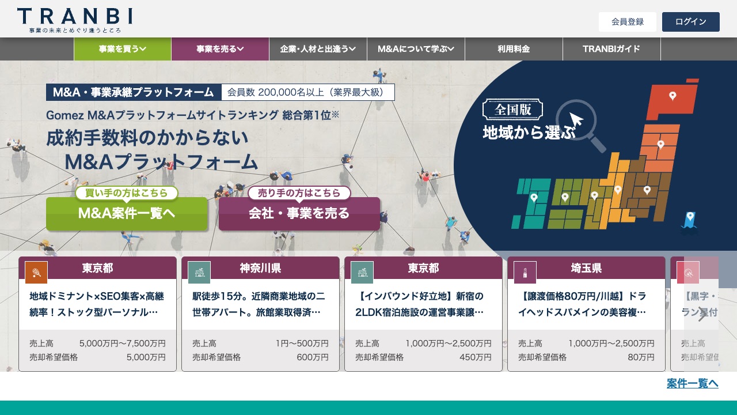Open the 新宿 2LDK宿泊施設 listing card
The width and height of the screenshot is (737, 415).
tap(424, 314)
